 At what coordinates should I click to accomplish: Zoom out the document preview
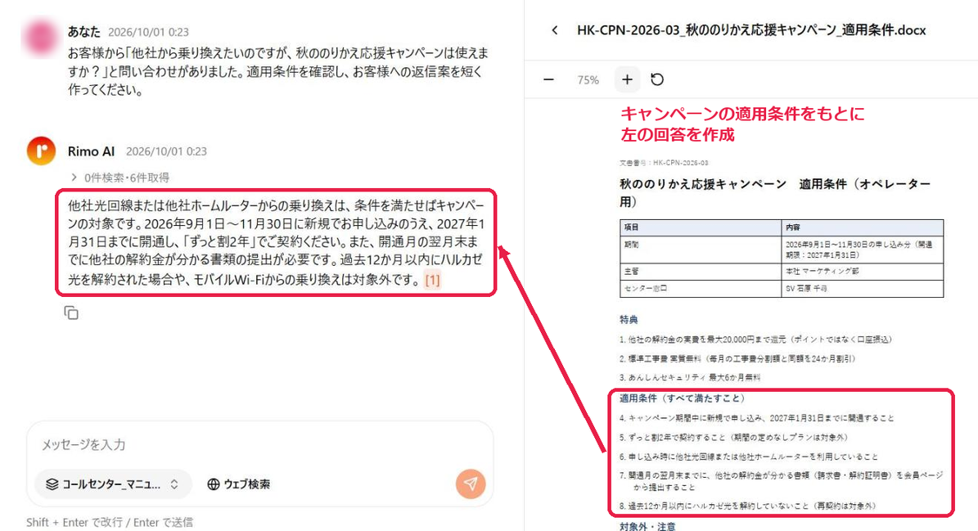[x=549, y=80]
